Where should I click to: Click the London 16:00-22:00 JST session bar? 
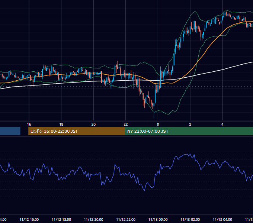tap(77, 131)
